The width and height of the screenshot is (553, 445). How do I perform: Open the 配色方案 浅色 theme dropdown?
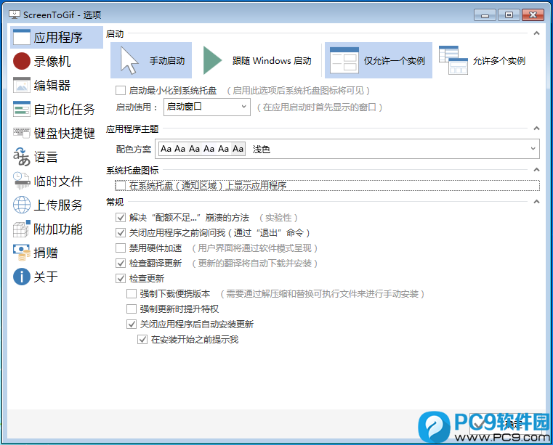point(347,149)
